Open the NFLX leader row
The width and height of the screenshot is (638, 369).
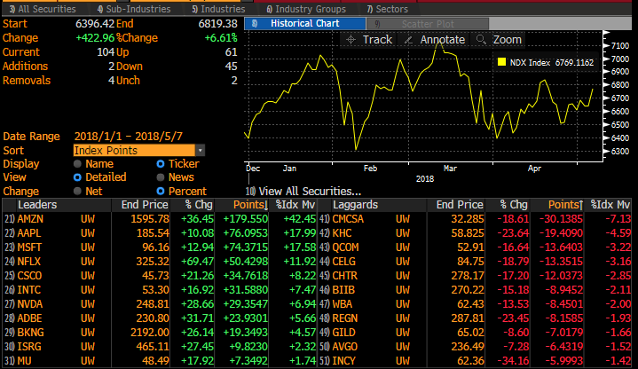click(x=160, y=262)
